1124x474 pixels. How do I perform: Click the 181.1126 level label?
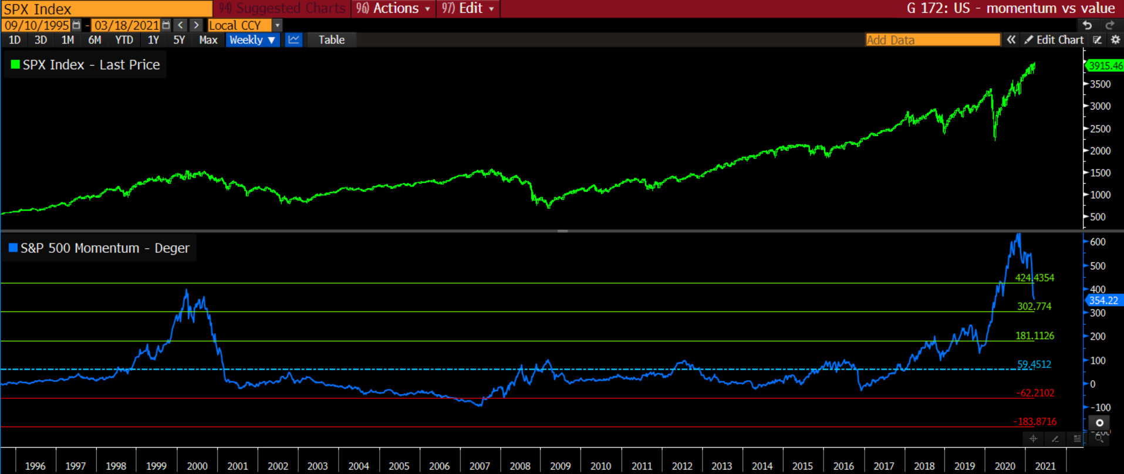click(1035, 336)
